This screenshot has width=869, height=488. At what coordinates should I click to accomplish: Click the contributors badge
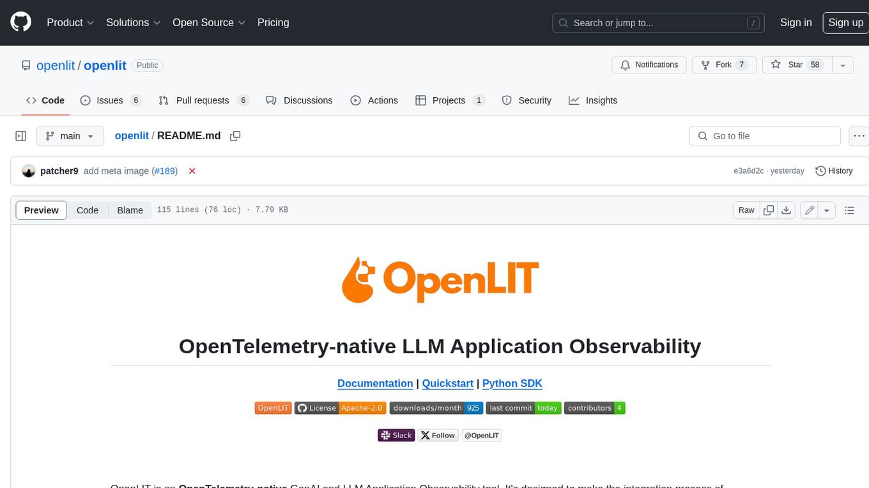594,408
